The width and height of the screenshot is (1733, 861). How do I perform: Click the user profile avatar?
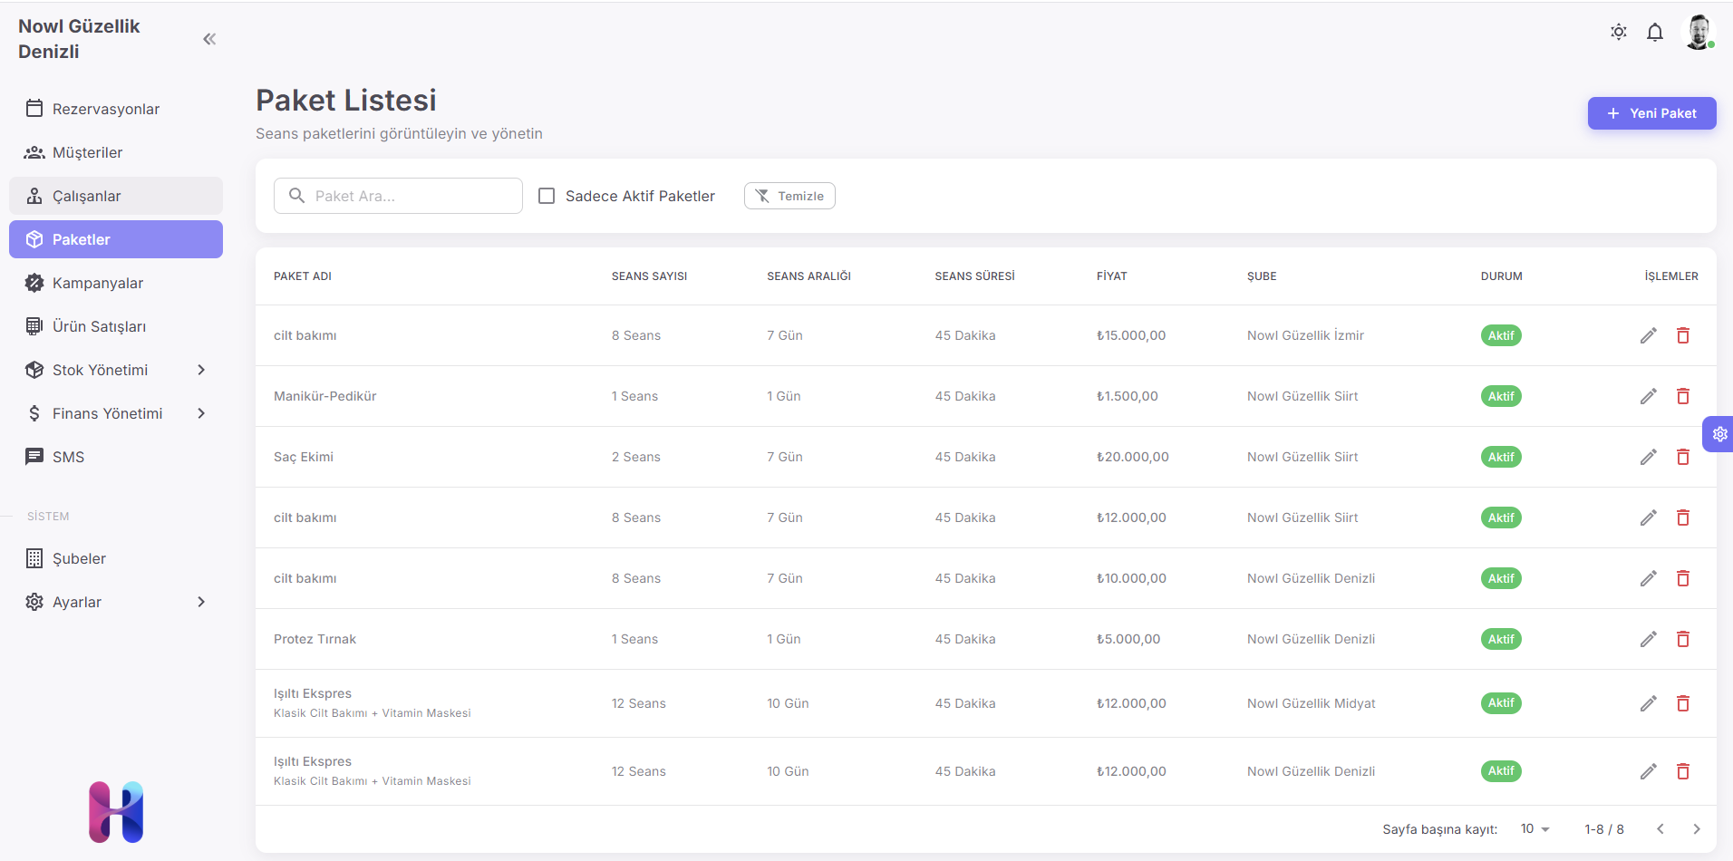tap(1698, 33)
